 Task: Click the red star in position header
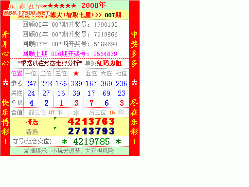coord(76,74)
